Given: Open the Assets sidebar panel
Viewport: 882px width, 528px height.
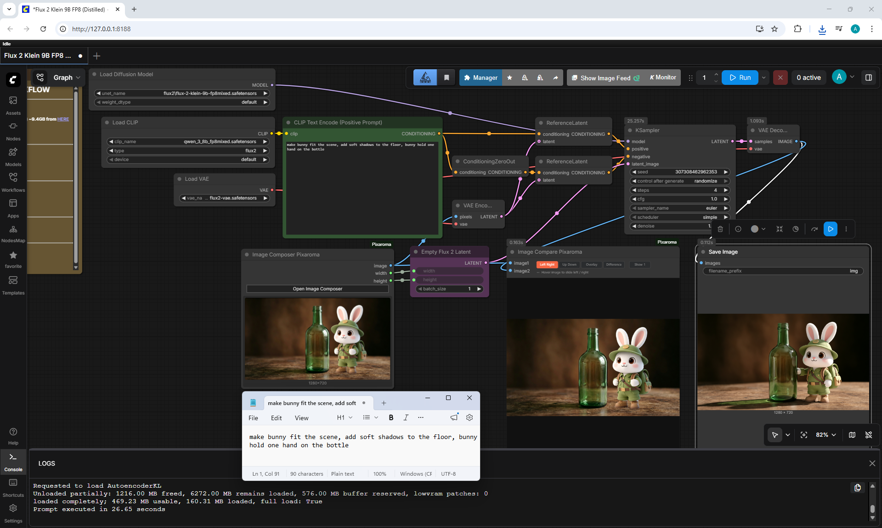Looking at the screenshot, I should (13, 106).
